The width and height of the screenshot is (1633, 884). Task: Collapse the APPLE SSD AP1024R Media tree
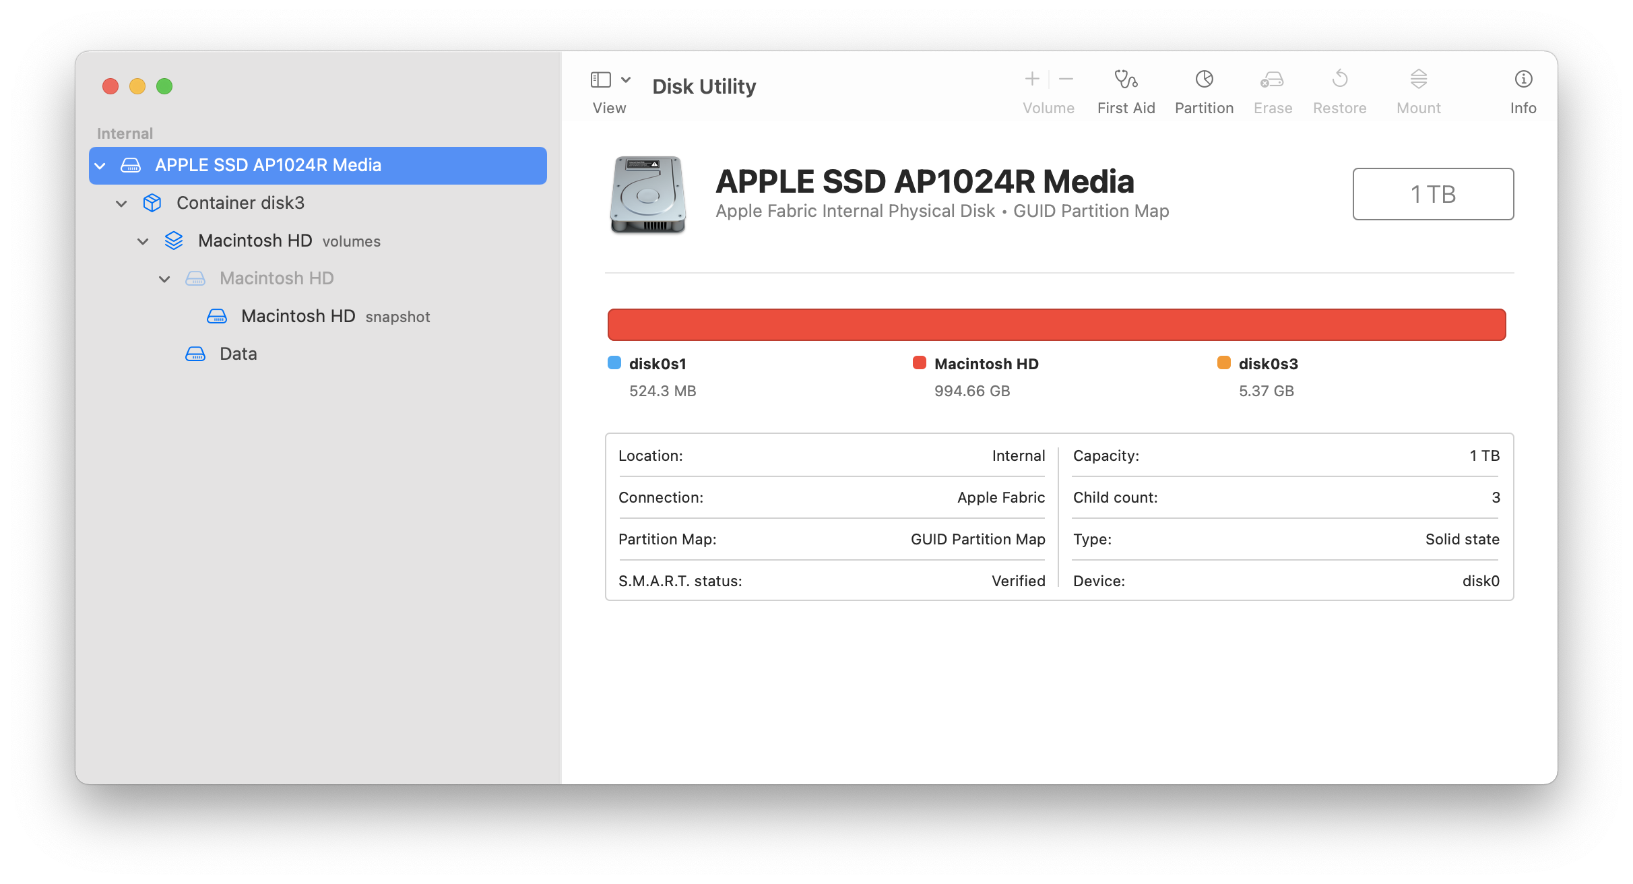click(100, 166)
